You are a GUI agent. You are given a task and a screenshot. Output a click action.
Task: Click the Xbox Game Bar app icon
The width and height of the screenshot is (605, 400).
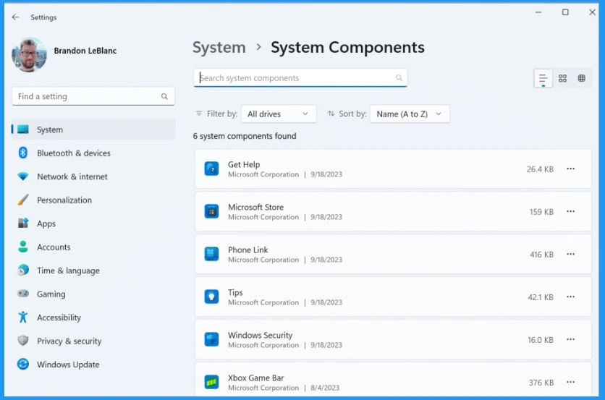[211, 382]
